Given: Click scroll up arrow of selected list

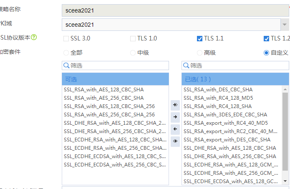Looking at the screenshot, I should pyautogui.click(x=285, y=89).
